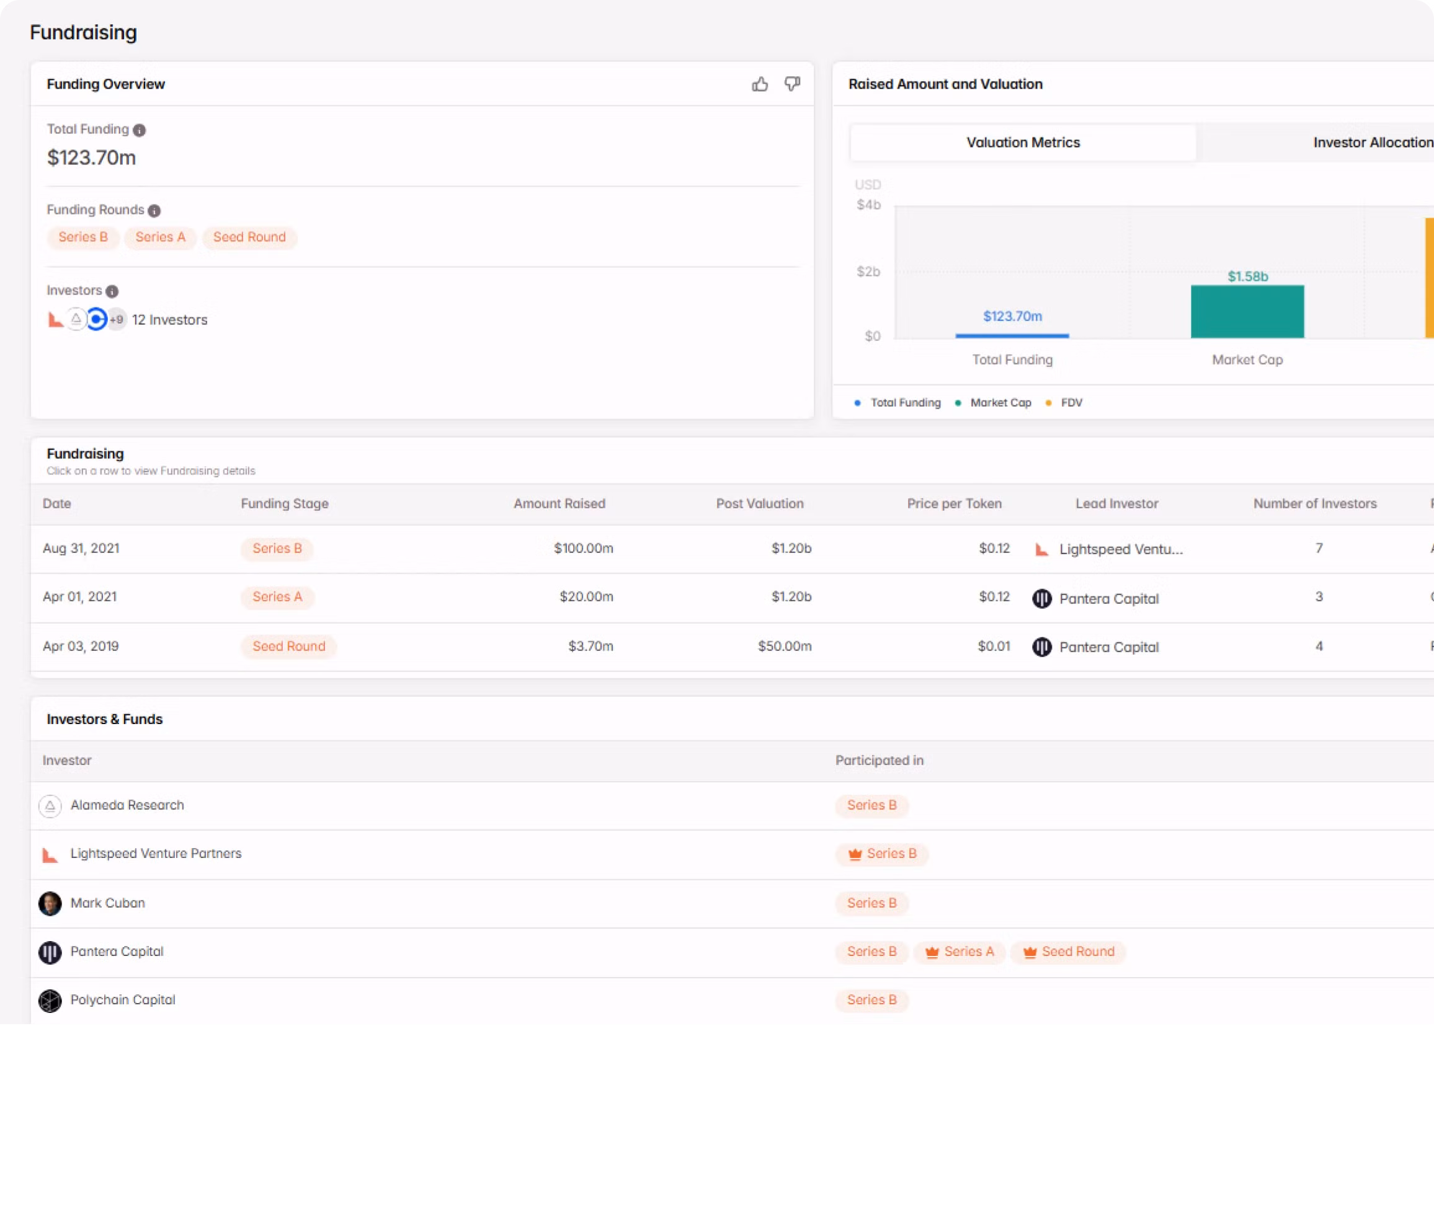
Task: Select the Pantera Capital logo in Investors & Funds
Action: tap(50, 952)
